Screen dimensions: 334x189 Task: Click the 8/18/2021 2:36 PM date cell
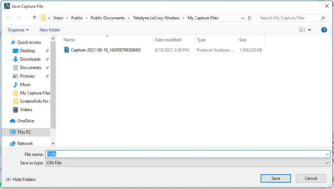point(172,50)
